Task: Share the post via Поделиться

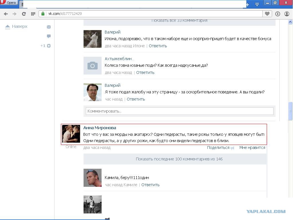Action: 218,148
